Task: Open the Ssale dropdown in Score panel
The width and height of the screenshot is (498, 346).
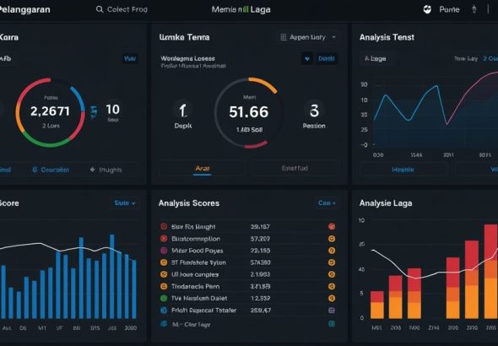Action: tap(125, 203)
